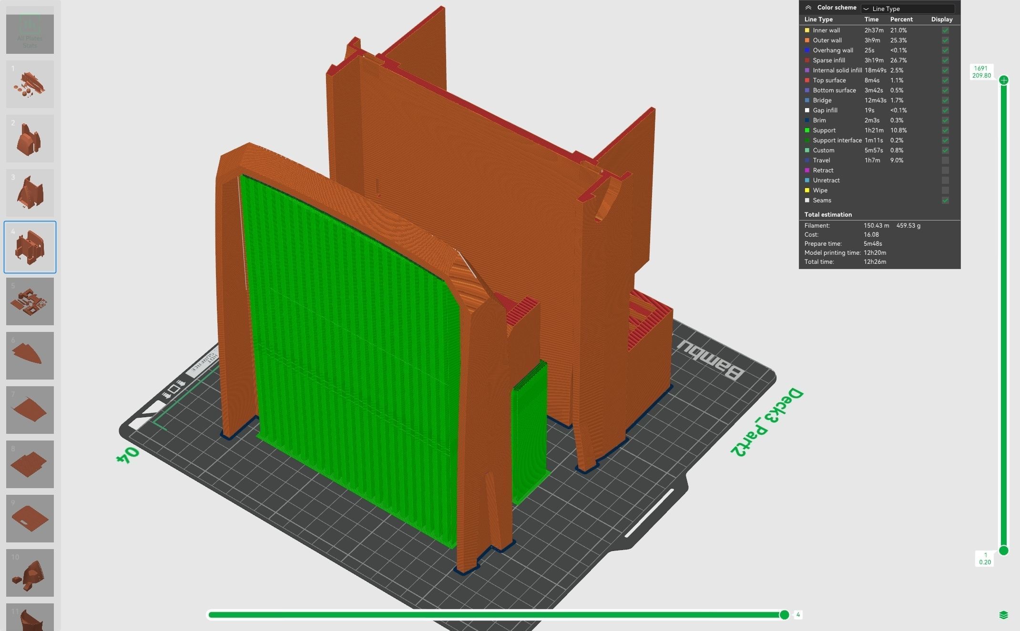Viewport: 1020px width, 631px height.
Task: Select plate 10 thumbnail
Action: pos(30,573)
